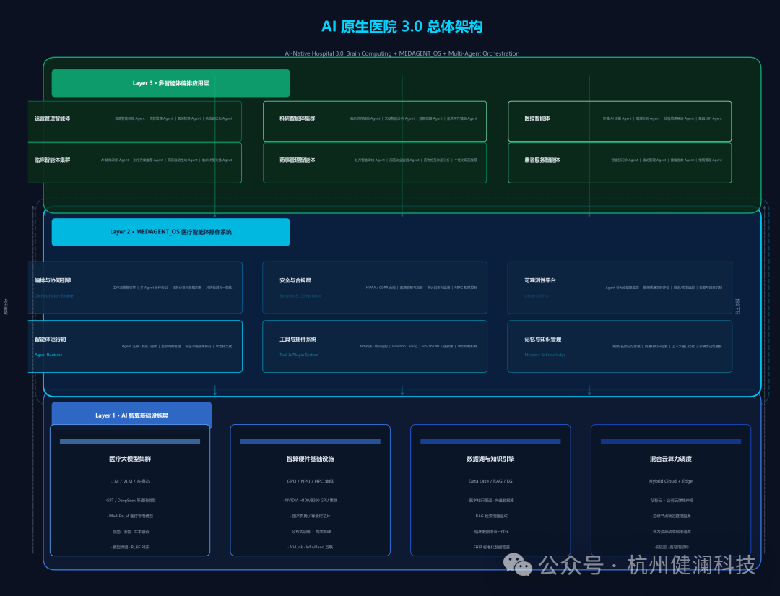Image resolution: width=780 pixels, height=596 pixels.
Task: Click the Med-PaLM 医疗专用模型 item
Action: click(130, 516)
